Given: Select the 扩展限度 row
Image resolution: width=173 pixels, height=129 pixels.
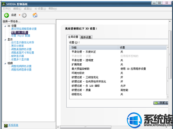Looking at the screenshot, I should pos(118,64).
